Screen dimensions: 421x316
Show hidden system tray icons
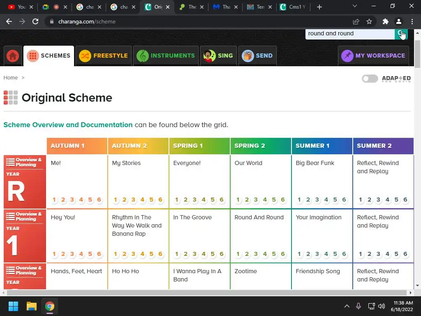click(x=347, y=306)
